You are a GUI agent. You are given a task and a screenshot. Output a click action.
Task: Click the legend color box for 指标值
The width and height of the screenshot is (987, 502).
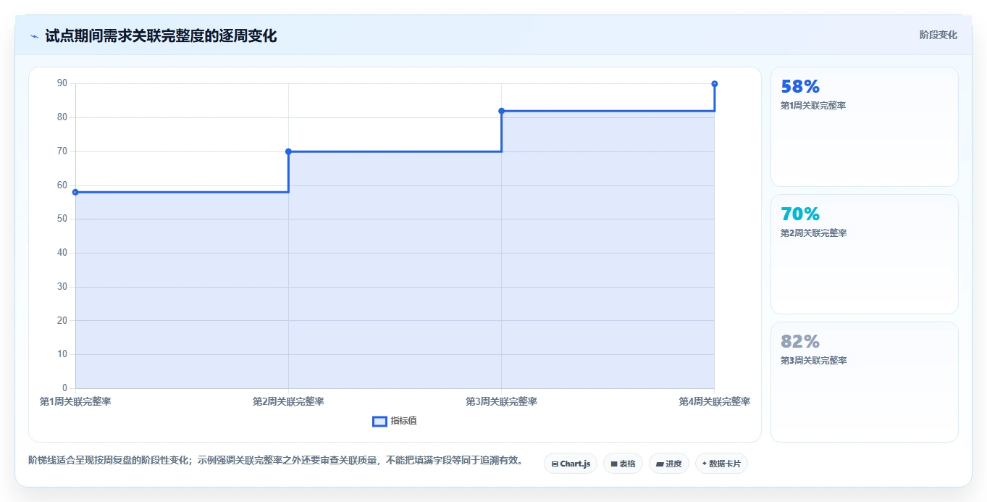379,421
